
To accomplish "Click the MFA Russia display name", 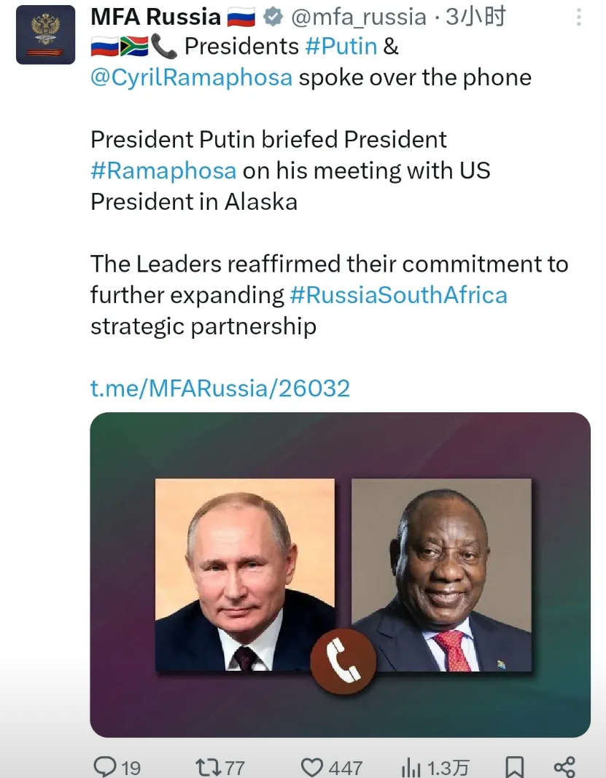I will pyautogui.click(x=155, y=17).
